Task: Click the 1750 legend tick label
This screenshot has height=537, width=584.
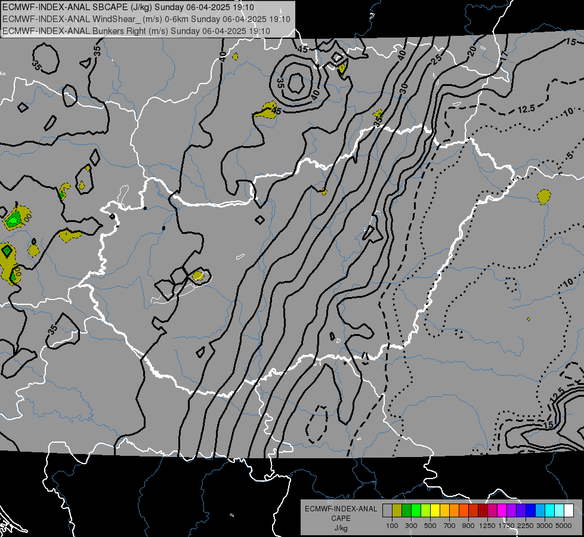Action: [506, 526]
